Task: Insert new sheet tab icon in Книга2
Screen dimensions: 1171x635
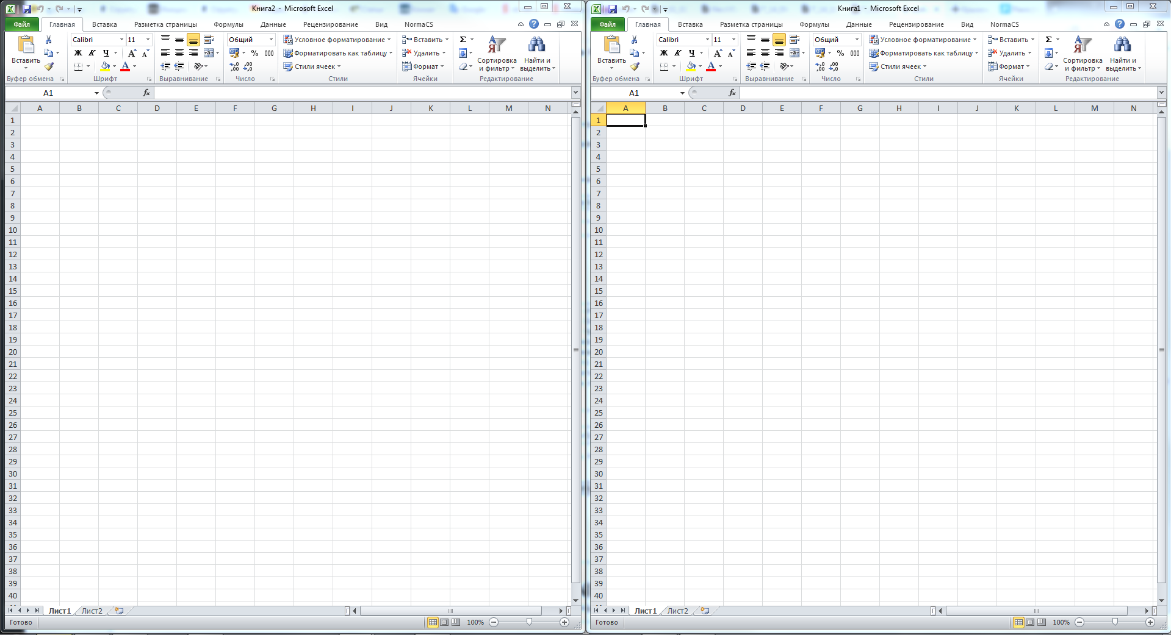Action: pos(119,611)
